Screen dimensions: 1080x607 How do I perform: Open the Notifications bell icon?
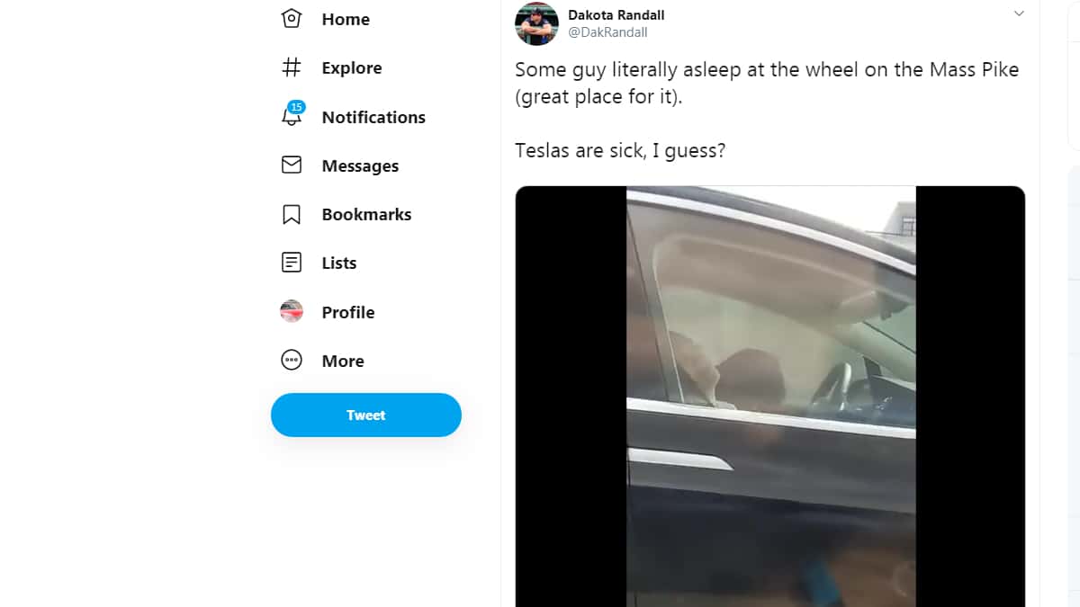pos(292,115)
